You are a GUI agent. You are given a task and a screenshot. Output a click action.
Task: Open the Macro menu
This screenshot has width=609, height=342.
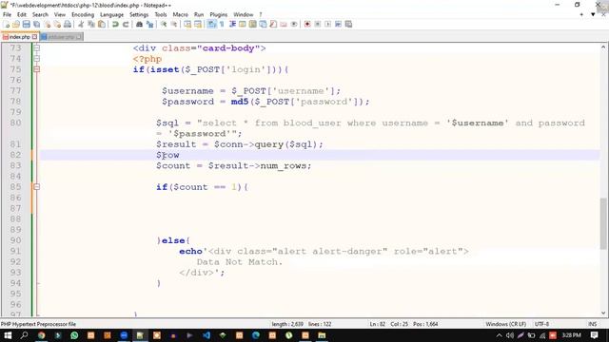(180, 15)
